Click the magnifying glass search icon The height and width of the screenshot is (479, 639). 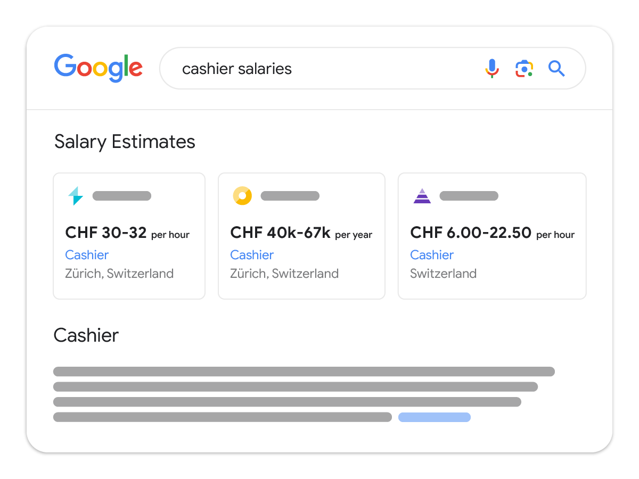(556, 68)
